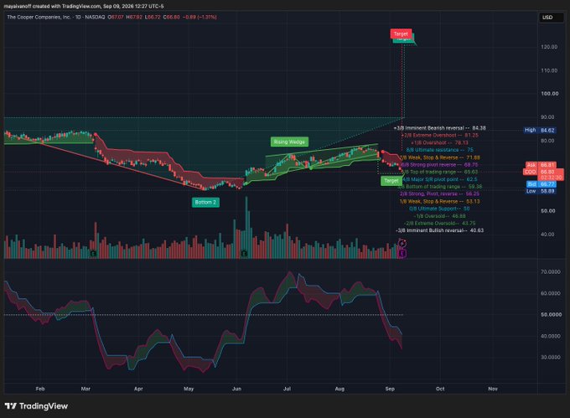Click the 2/8 Strong, Pivot, reverse 56.25 line
The image size is (570, 418).
439,194
